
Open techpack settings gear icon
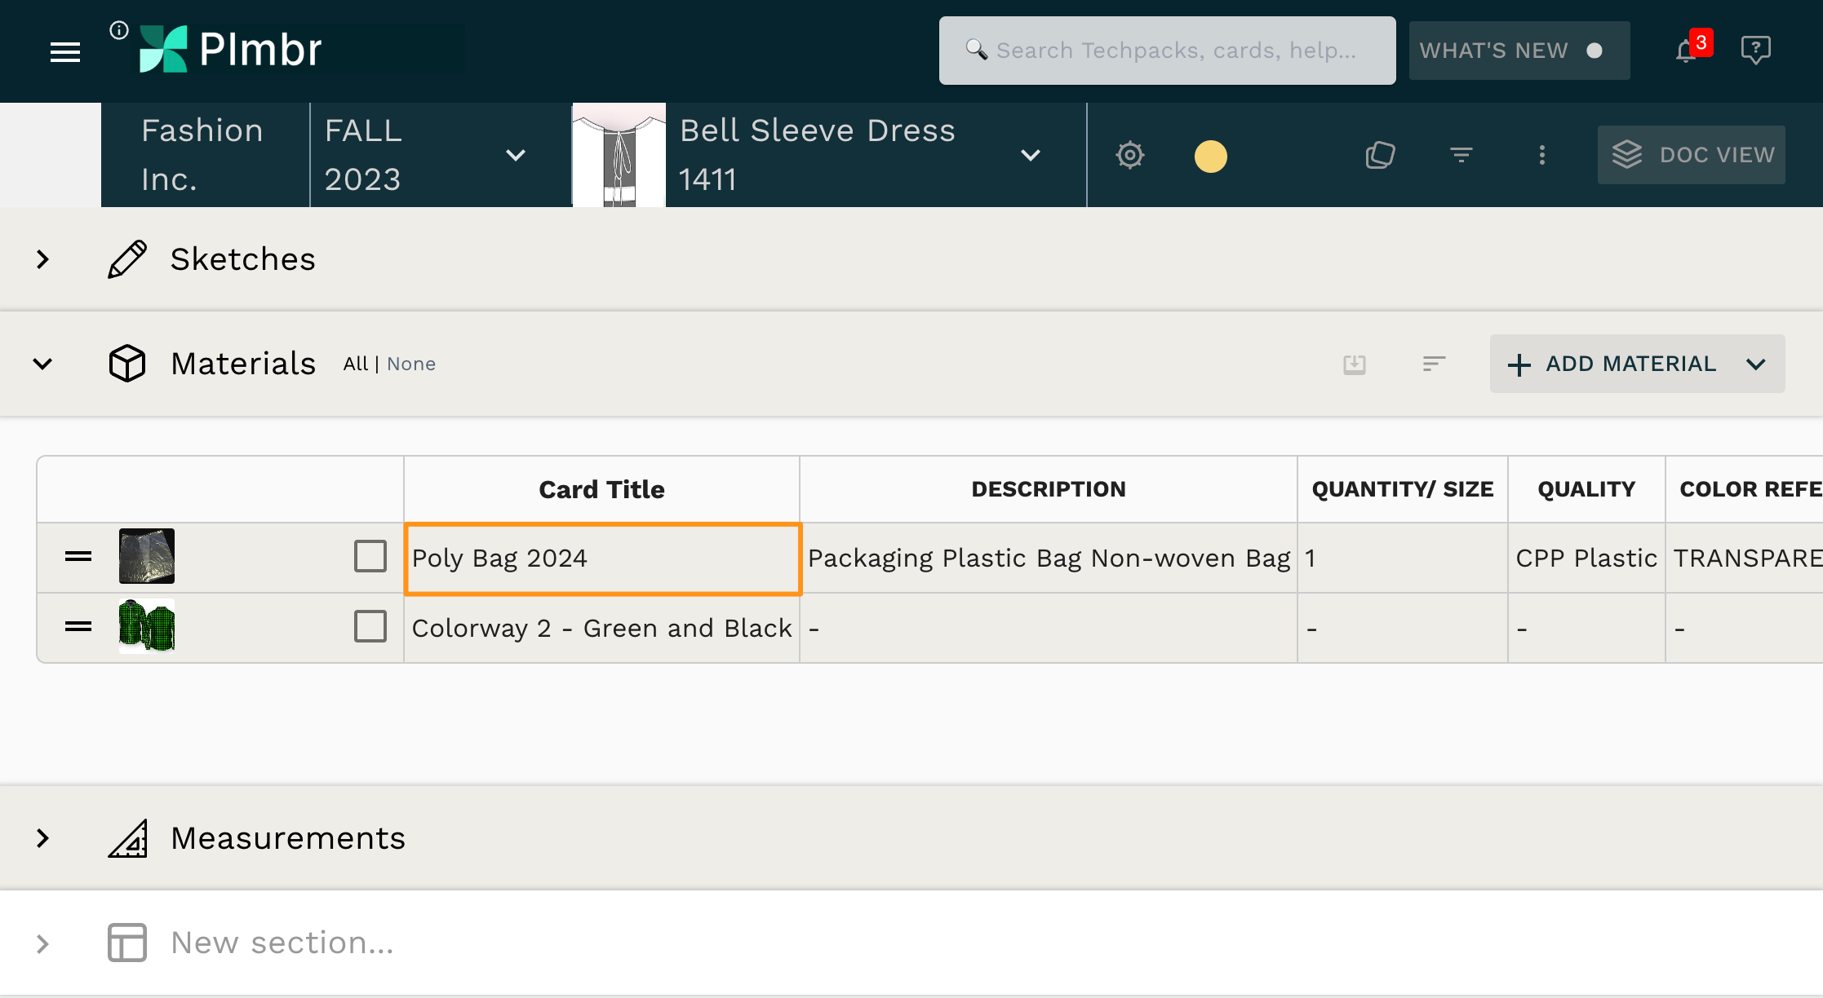(1130, 155)
